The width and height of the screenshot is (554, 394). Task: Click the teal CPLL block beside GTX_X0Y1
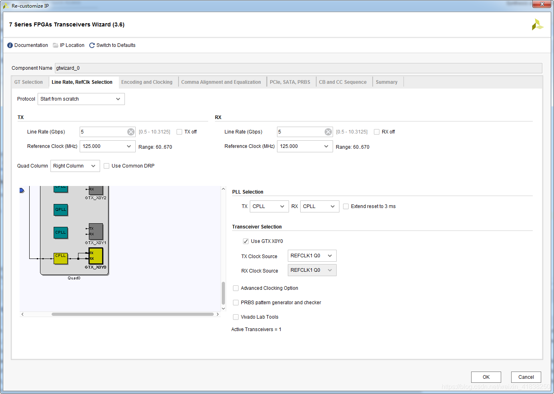tap(61, 232)
